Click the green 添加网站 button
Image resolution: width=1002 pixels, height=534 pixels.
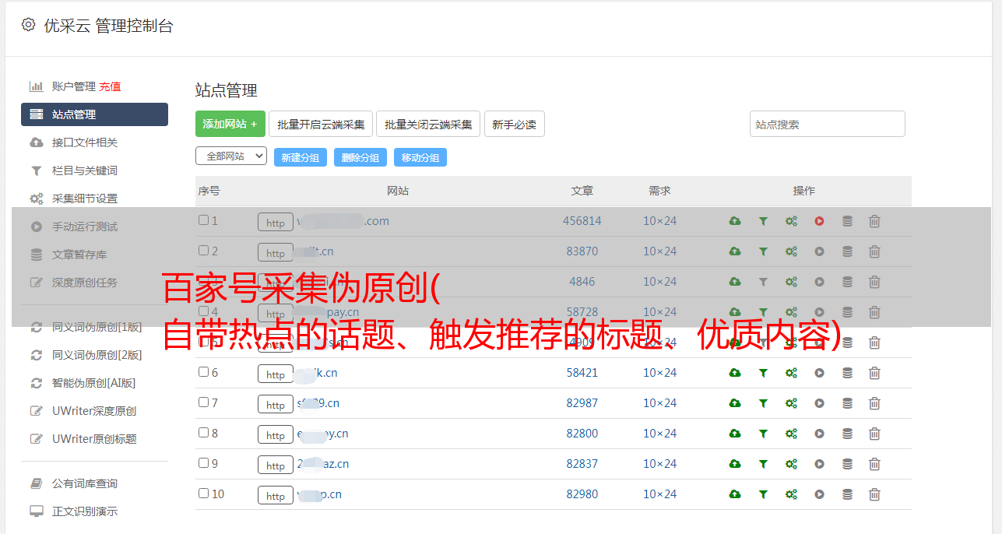[x=230, y=124]
